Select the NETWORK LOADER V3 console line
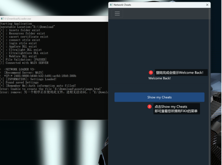 coord(20,69)
